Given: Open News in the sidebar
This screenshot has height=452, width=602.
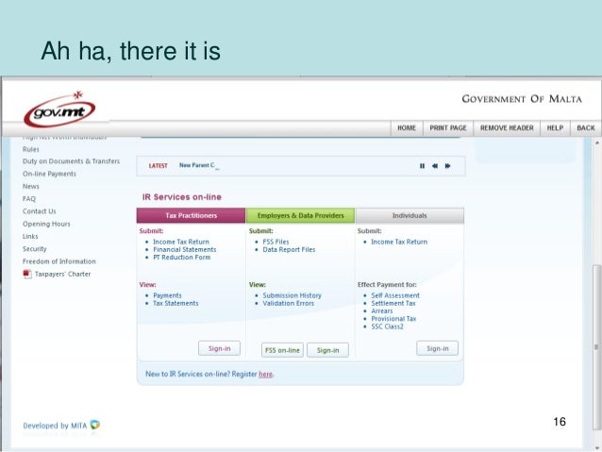Looking at the screenshot, I should [x=31, y=186].
